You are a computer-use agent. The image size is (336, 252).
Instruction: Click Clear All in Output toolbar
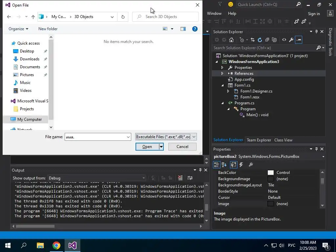coord(180,178)
